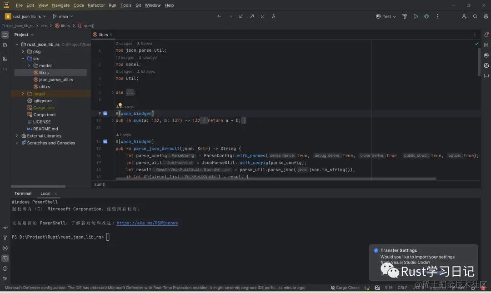Click the Update Project arrow icon
Screen dimensions: 491x293
241,16
